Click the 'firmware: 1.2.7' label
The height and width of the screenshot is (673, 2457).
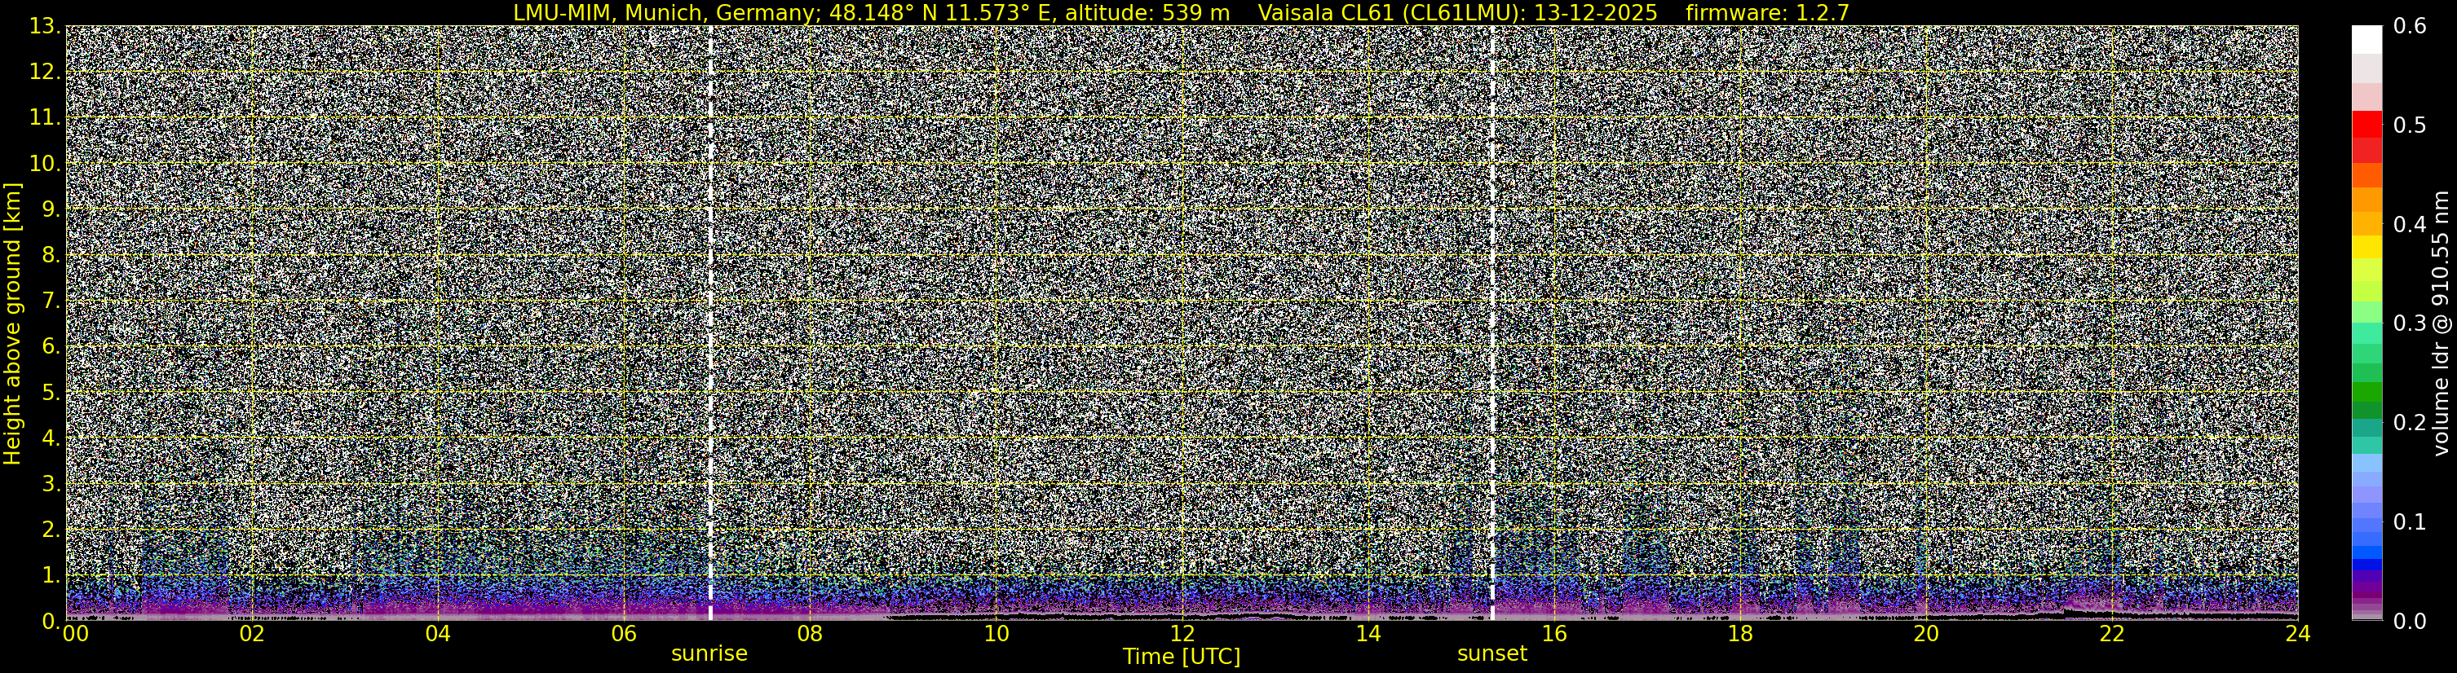1767,12
